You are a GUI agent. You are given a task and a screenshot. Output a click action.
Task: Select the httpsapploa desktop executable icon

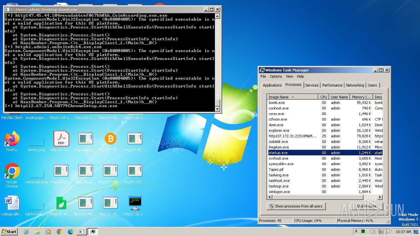pyautogui.click(x=86, y=142)
